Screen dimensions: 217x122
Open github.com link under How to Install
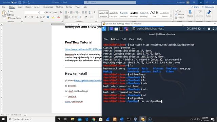click(88, 81)
